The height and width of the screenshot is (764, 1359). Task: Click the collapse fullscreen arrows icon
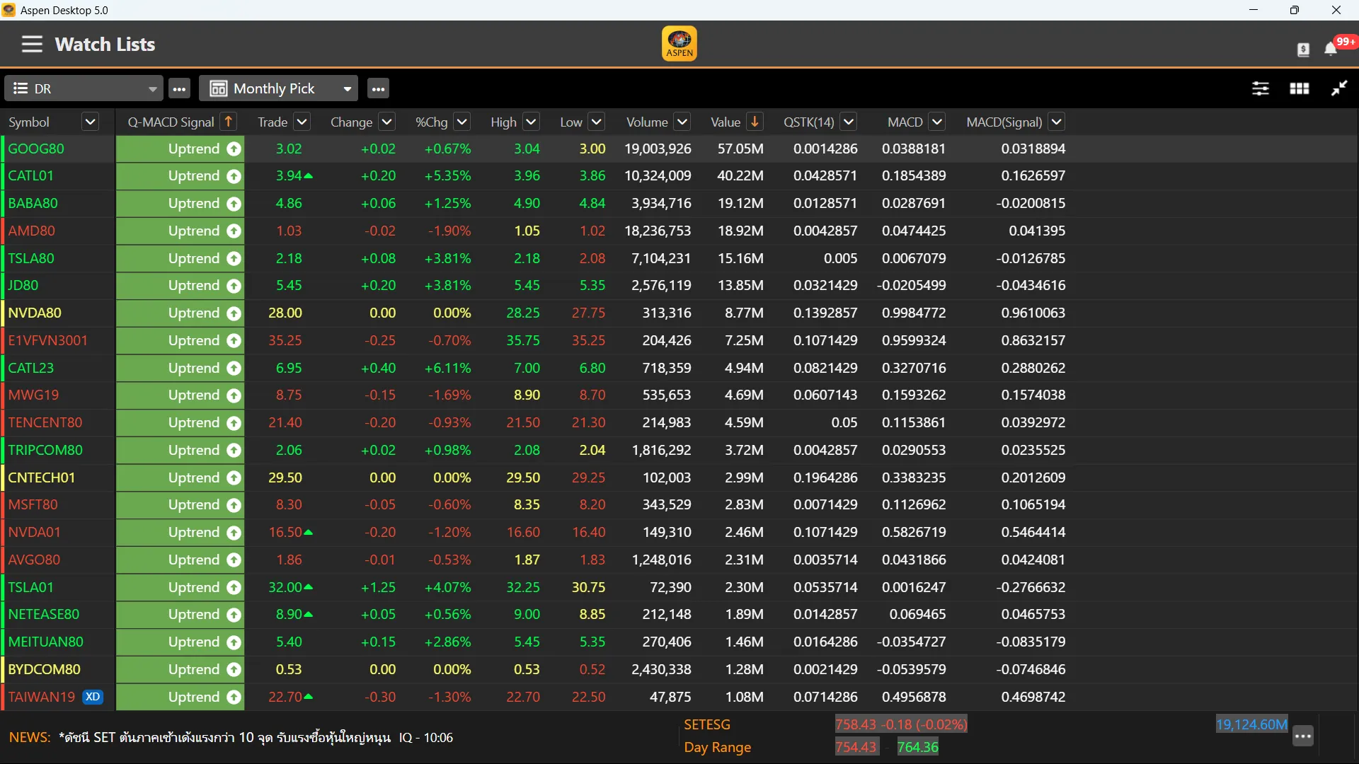point(1339,88)
